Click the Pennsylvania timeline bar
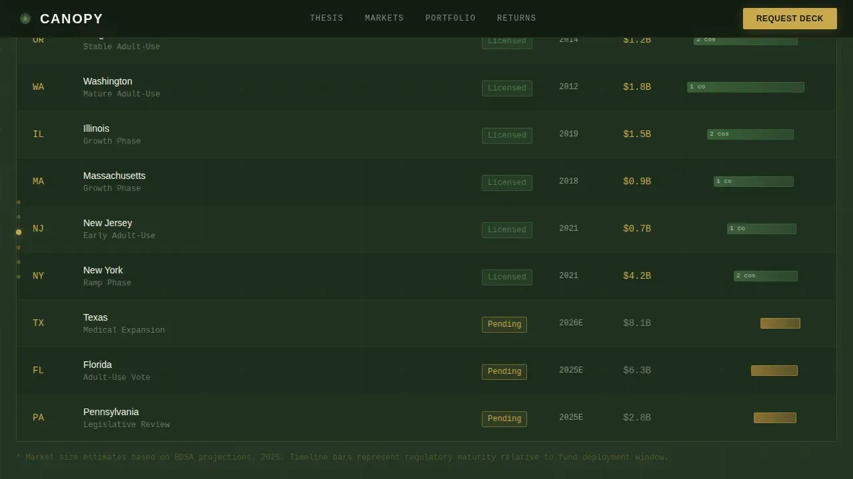 point(775,418)
